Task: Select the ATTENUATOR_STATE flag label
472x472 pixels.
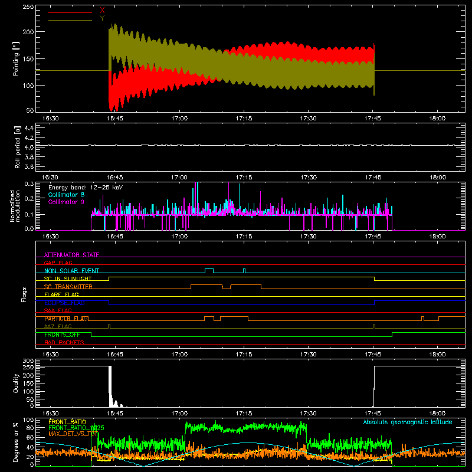Action: pos(71,255)
